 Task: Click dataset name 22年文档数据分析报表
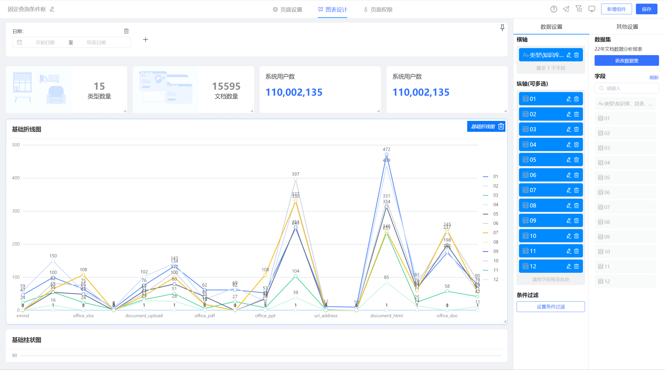(618, 49)
